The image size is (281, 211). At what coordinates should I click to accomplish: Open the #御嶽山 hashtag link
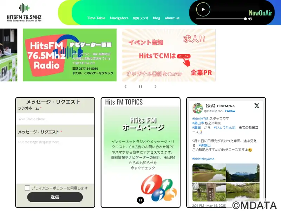pyautogui.click(x=205, y=145)
